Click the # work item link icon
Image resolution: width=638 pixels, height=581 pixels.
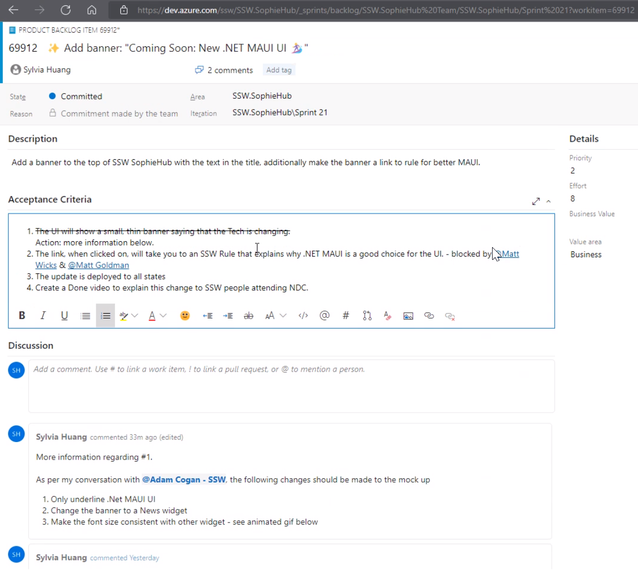[346, 316]
